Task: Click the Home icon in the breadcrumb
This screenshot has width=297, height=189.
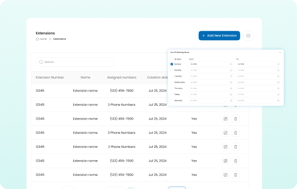Action: click(x=37, y=39)
